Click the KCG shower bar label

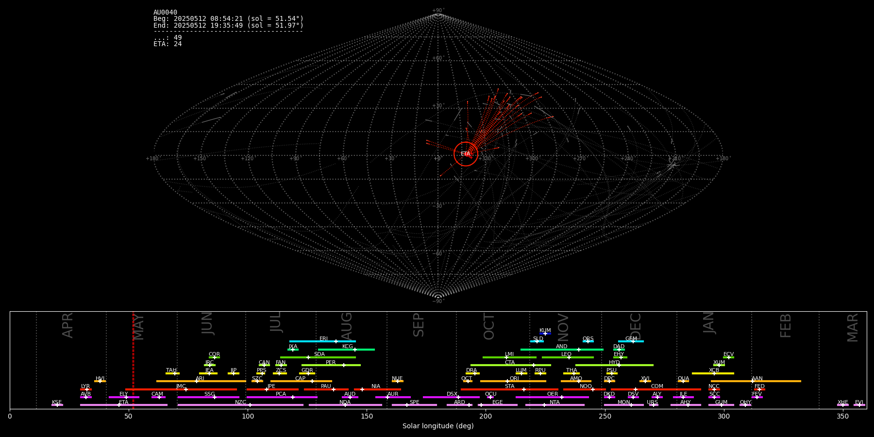[348, 347]
